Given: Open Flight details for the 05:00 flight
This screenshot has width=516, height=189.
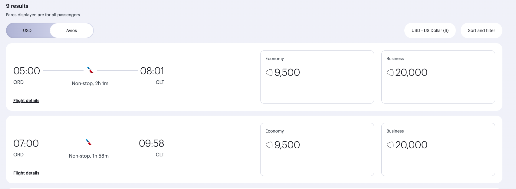Looking at the screenshot, I should pos(26,101).
